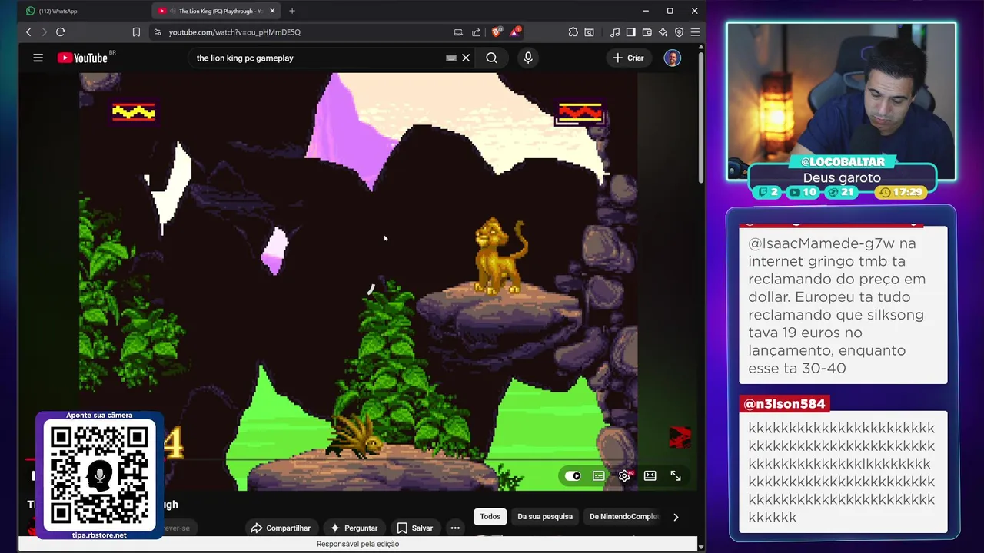
Task: Toggle the autoplay switch in the player
Action: point(573,476)
